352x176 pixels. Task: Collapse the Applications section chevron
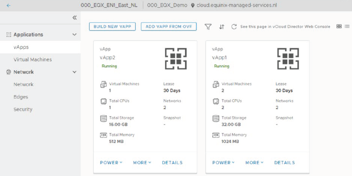(74, 35)
